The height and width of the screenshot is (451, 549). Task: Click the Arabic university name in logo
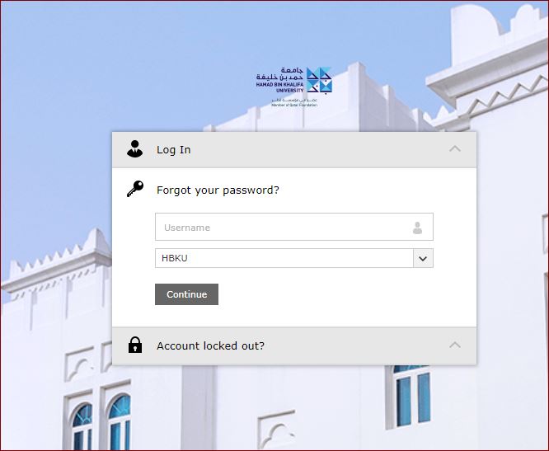pos(279,74)
